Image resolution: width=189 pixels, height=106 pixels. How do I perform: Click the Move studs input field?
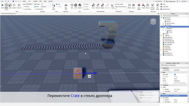pos(45,6)
